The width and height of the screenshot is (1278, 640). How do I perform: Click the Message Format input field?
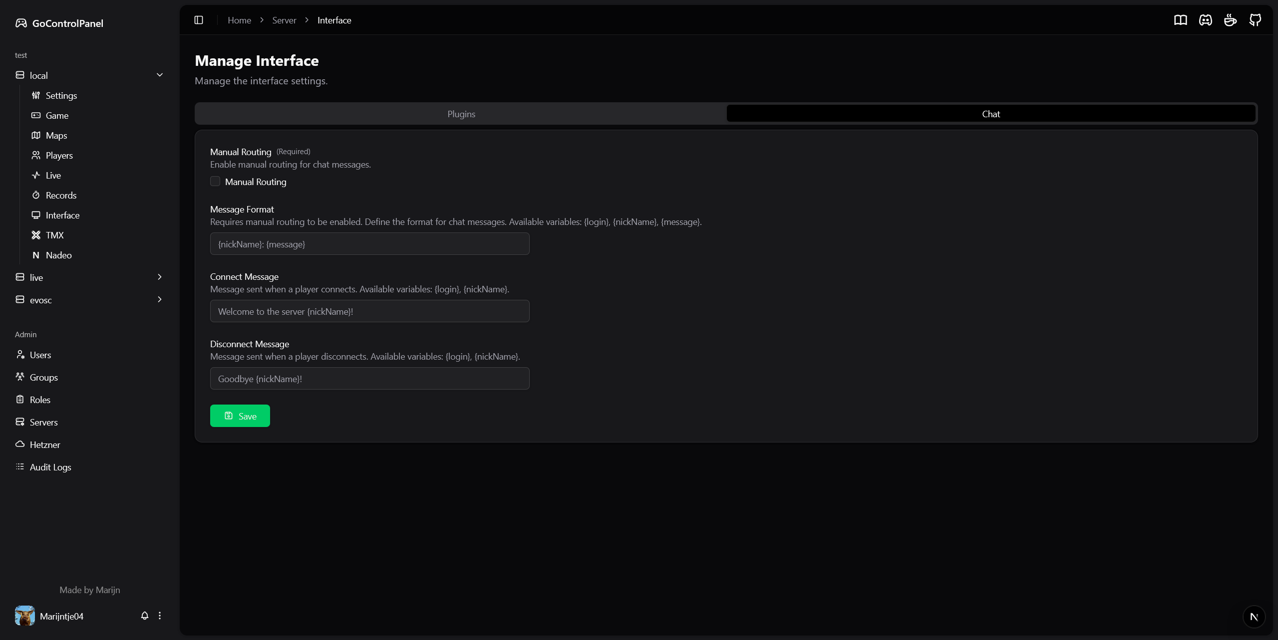point(369,244)
